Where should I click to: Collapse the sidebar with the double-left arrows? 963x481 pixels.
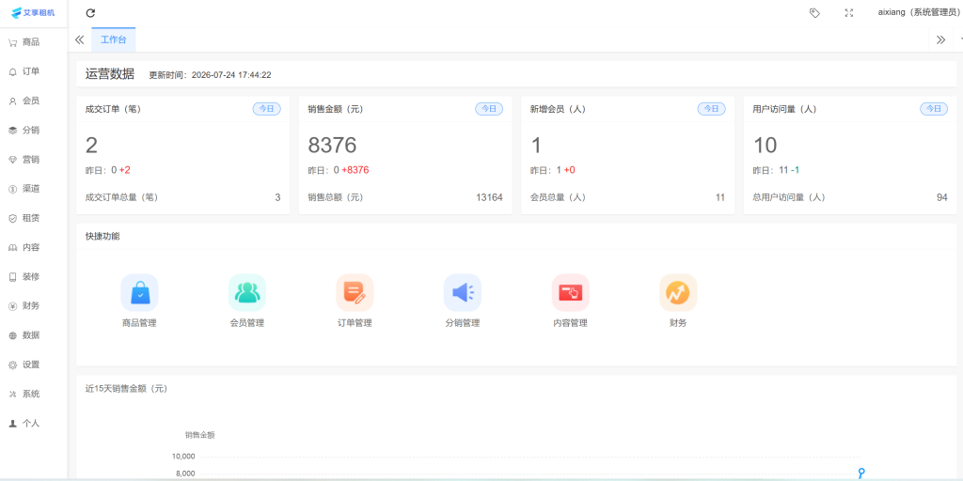click(79, 39)
